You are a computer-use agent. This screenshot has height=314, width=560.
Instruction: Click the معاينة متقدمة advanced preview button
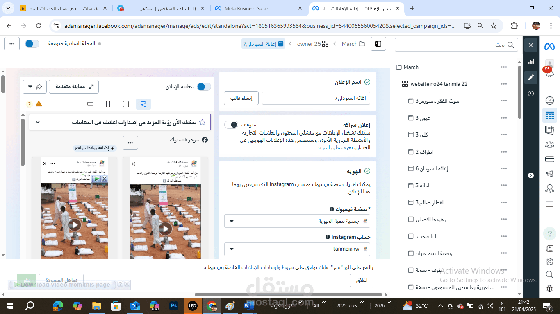[x=74, y=87]
